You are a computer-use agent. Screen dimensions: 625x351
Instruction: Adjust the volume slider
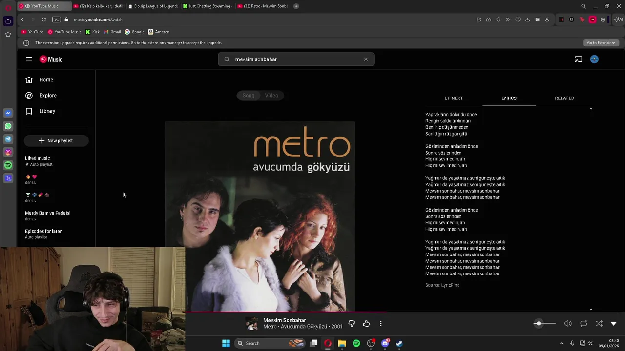click(544, 323)
